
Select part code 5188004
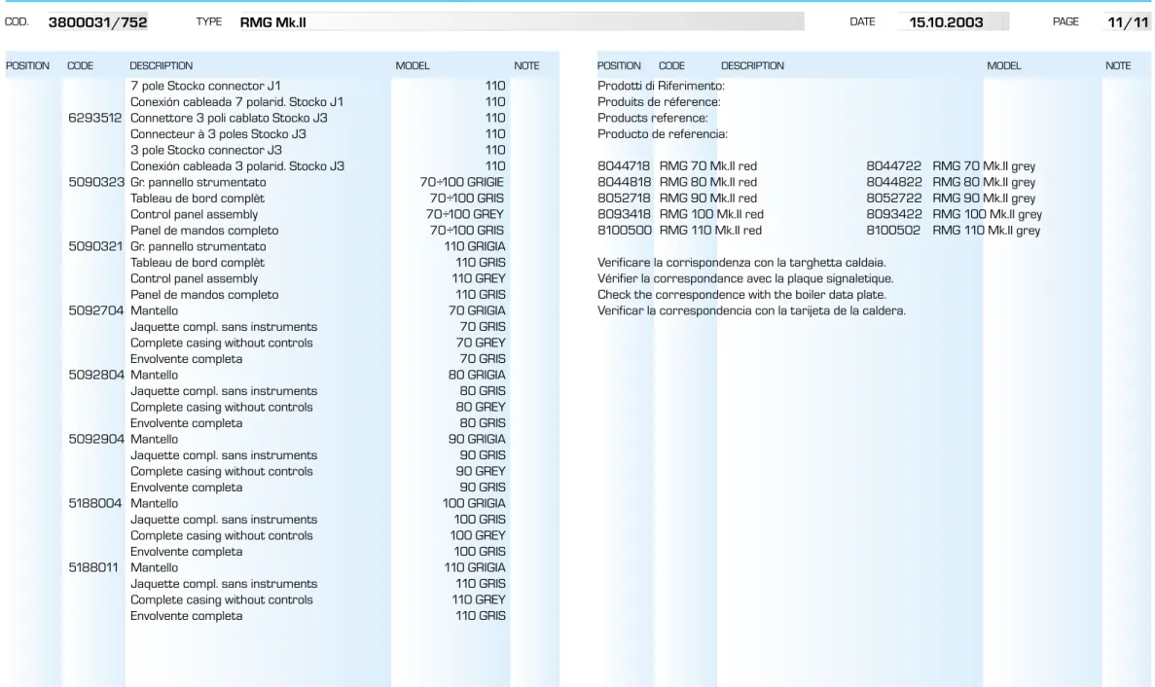click(x=95, y=504)
